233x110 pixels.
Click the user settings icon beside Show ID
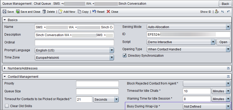click(217, 12)
